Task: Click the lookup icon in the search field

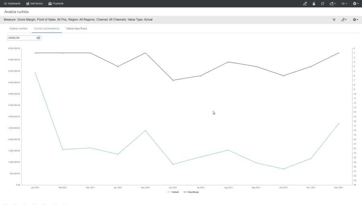Action: pyautogui.click(x=38, y=38)
